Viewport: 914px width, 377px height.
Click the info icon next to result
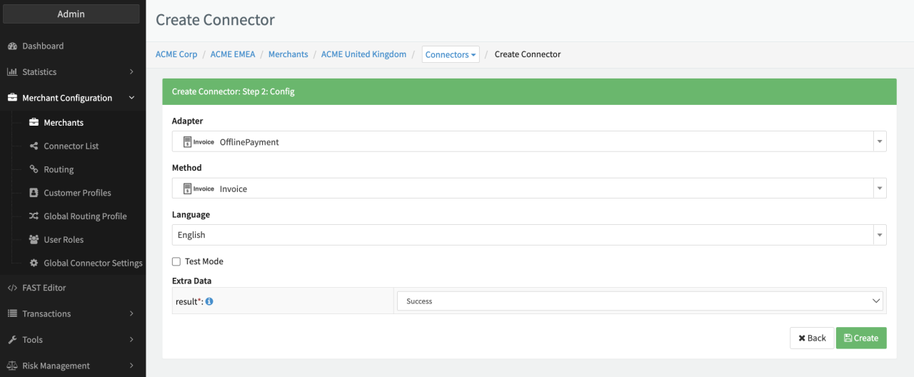click(x=209, y=302)
